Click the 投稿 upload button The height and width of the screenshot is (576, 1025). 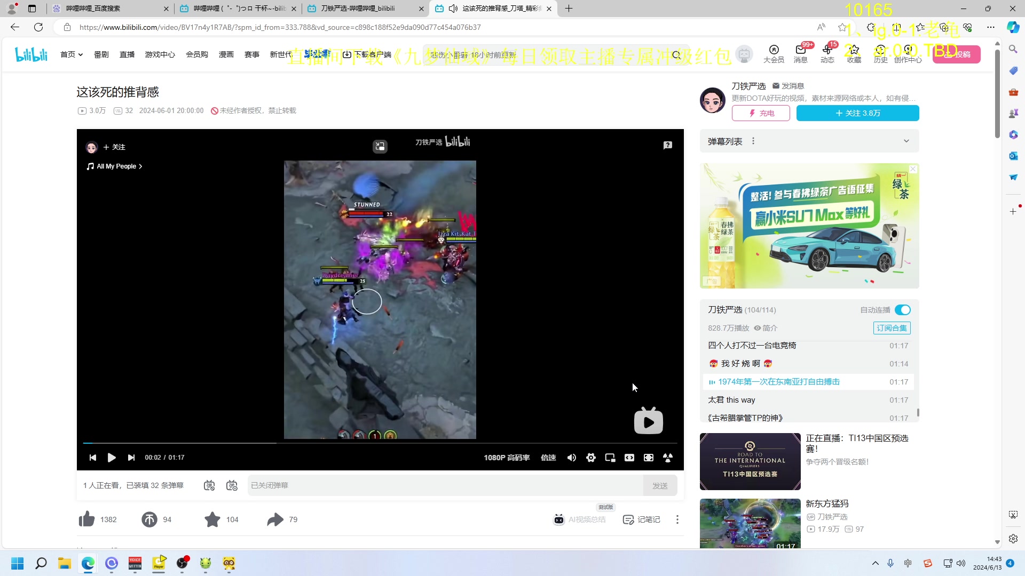click(957, 54)
